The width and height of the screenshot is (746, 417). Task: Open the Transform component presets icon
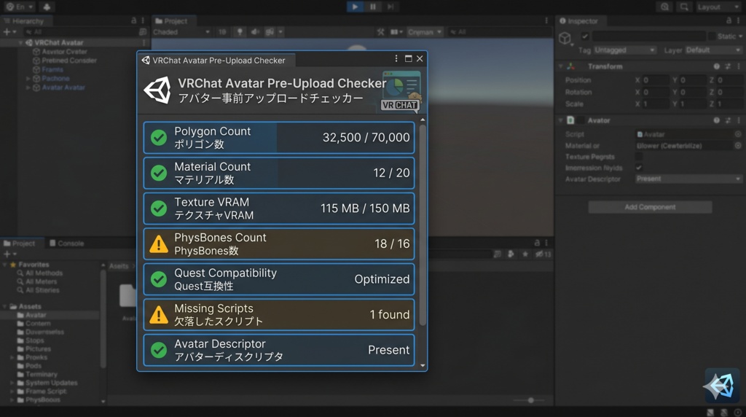(x=728, y=66)
